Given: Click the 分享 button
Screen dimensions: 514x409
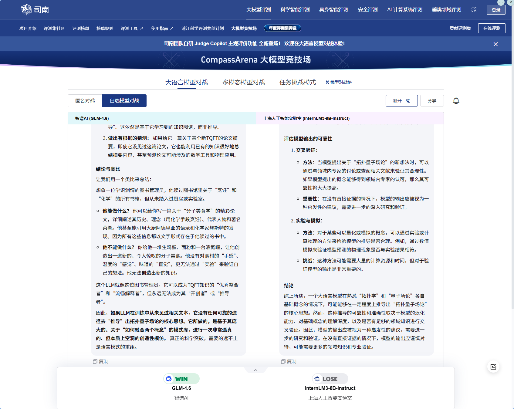Looking at the screenshot, I should (432, 101).
